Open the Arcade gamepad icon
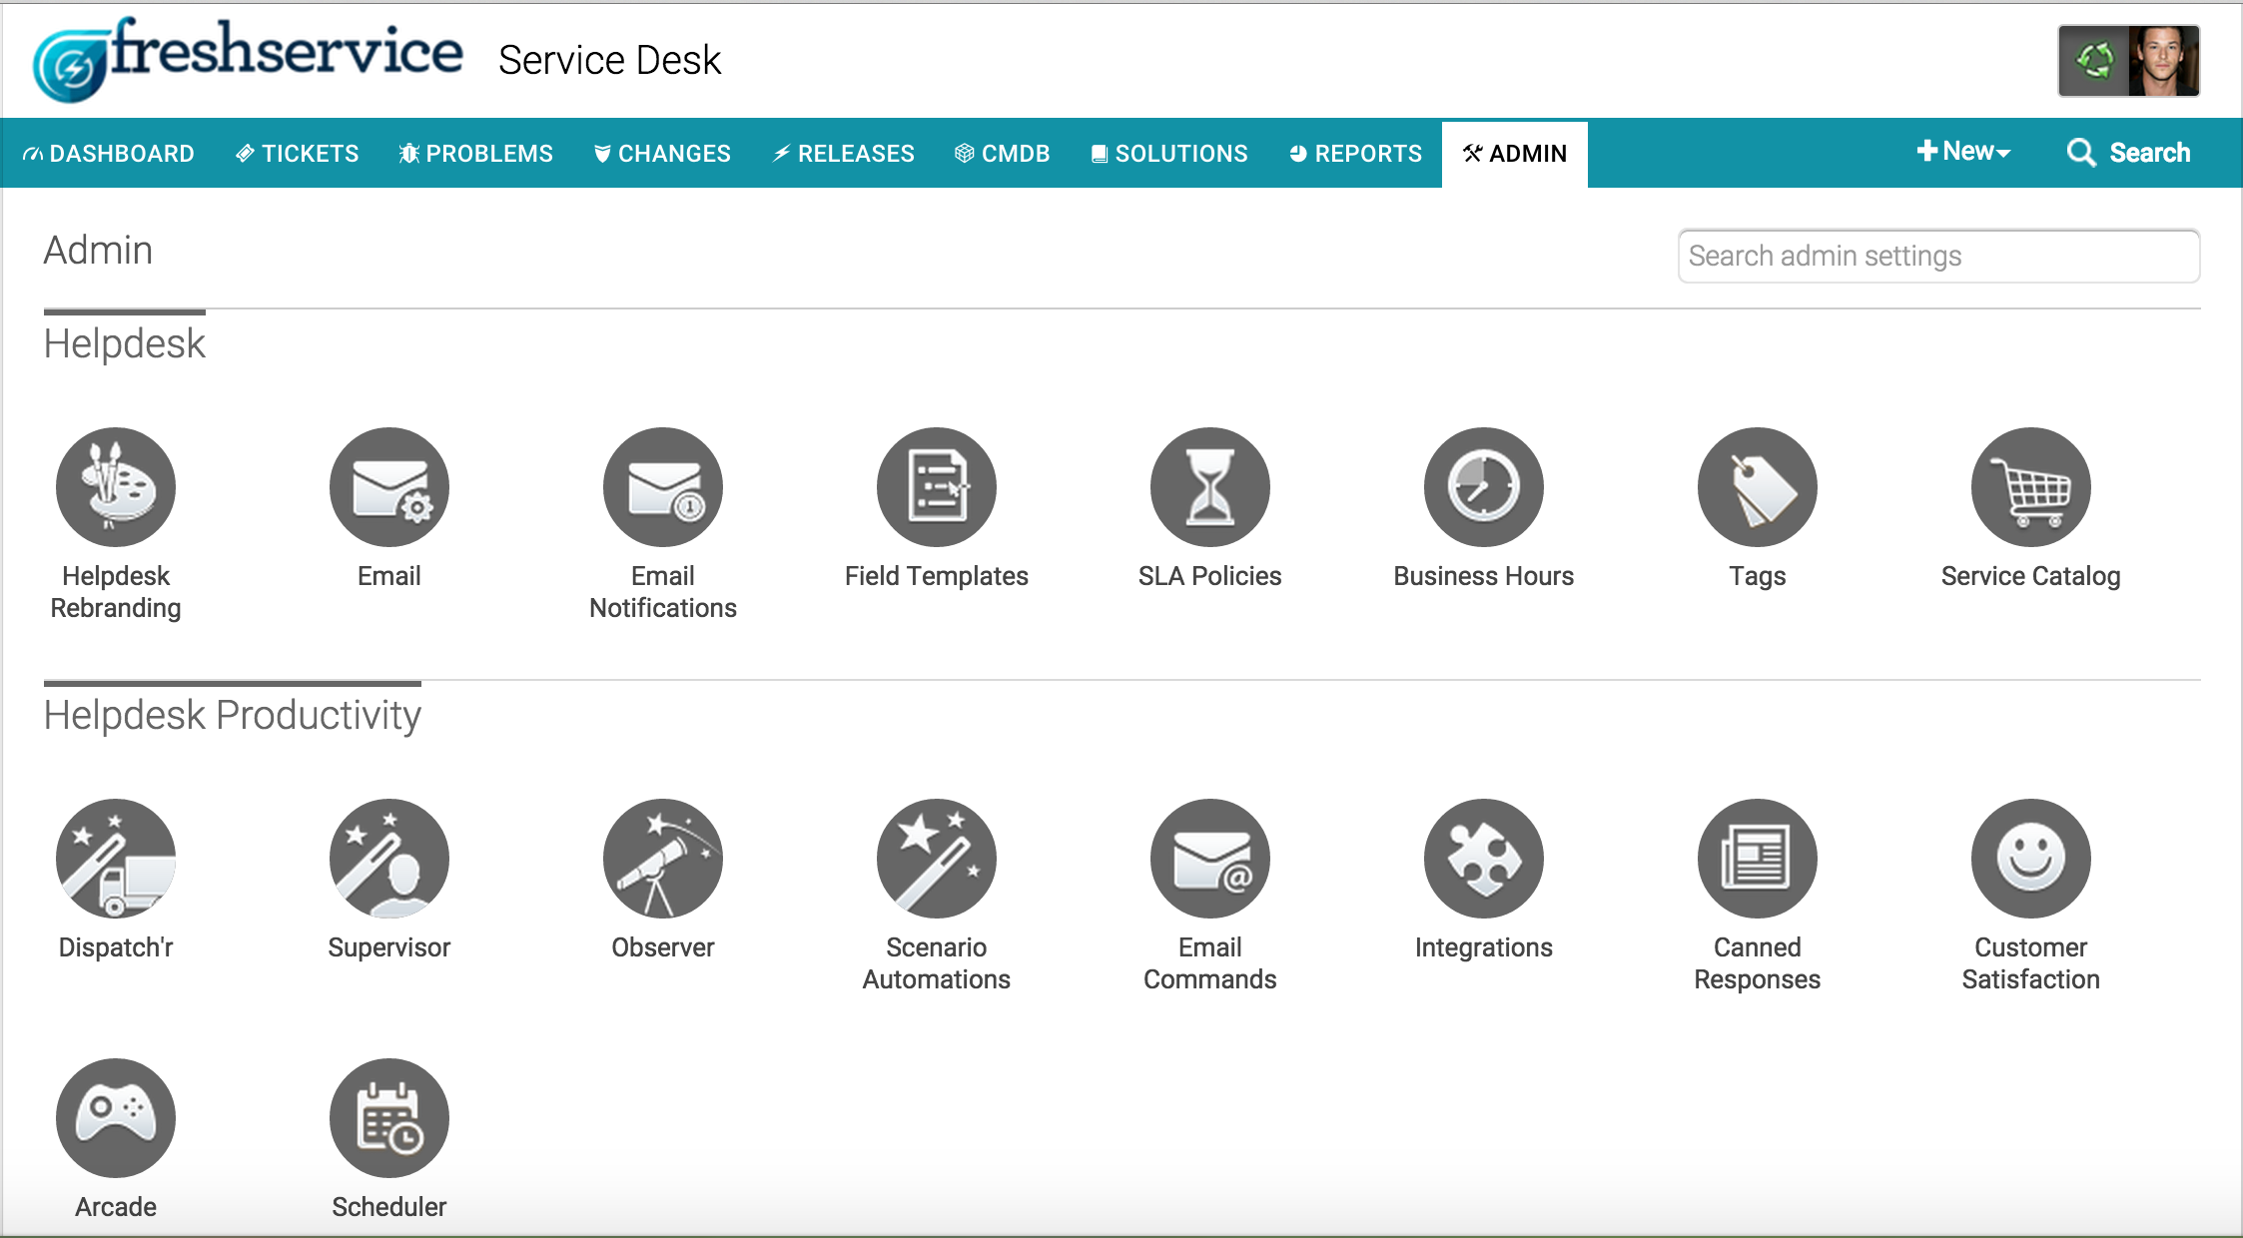2243x1238 pixels. pyautogui.click(x=116, y=1118)
